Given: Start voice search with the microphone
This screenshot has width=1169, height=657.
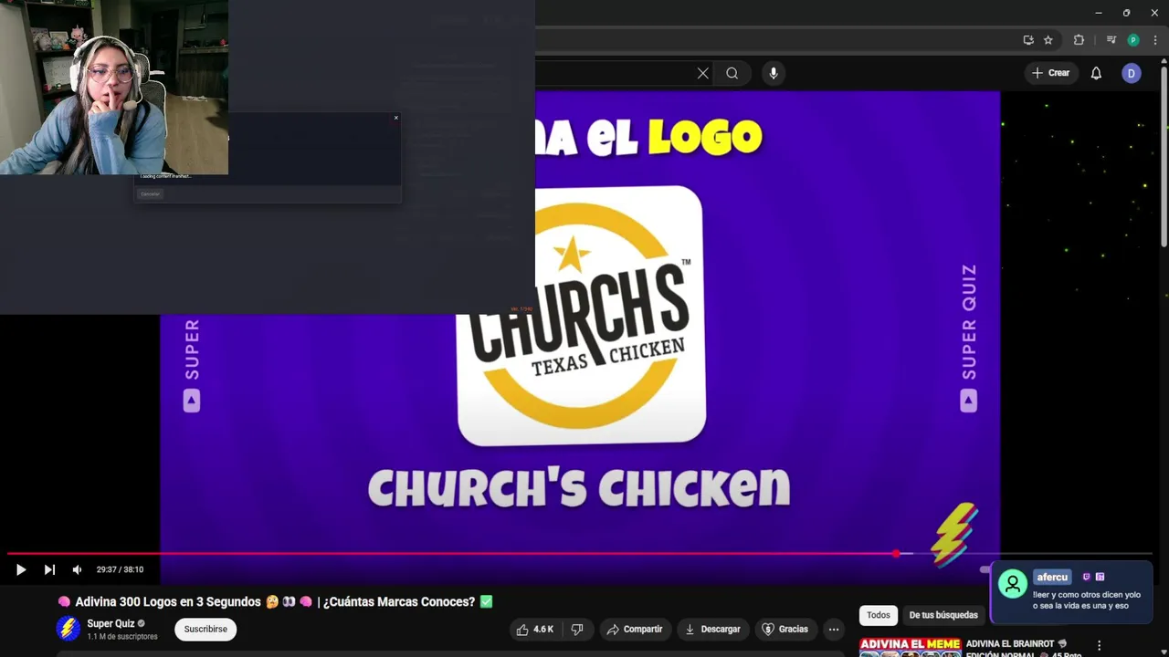Looking at the screenshot, I should coord(774,73).
